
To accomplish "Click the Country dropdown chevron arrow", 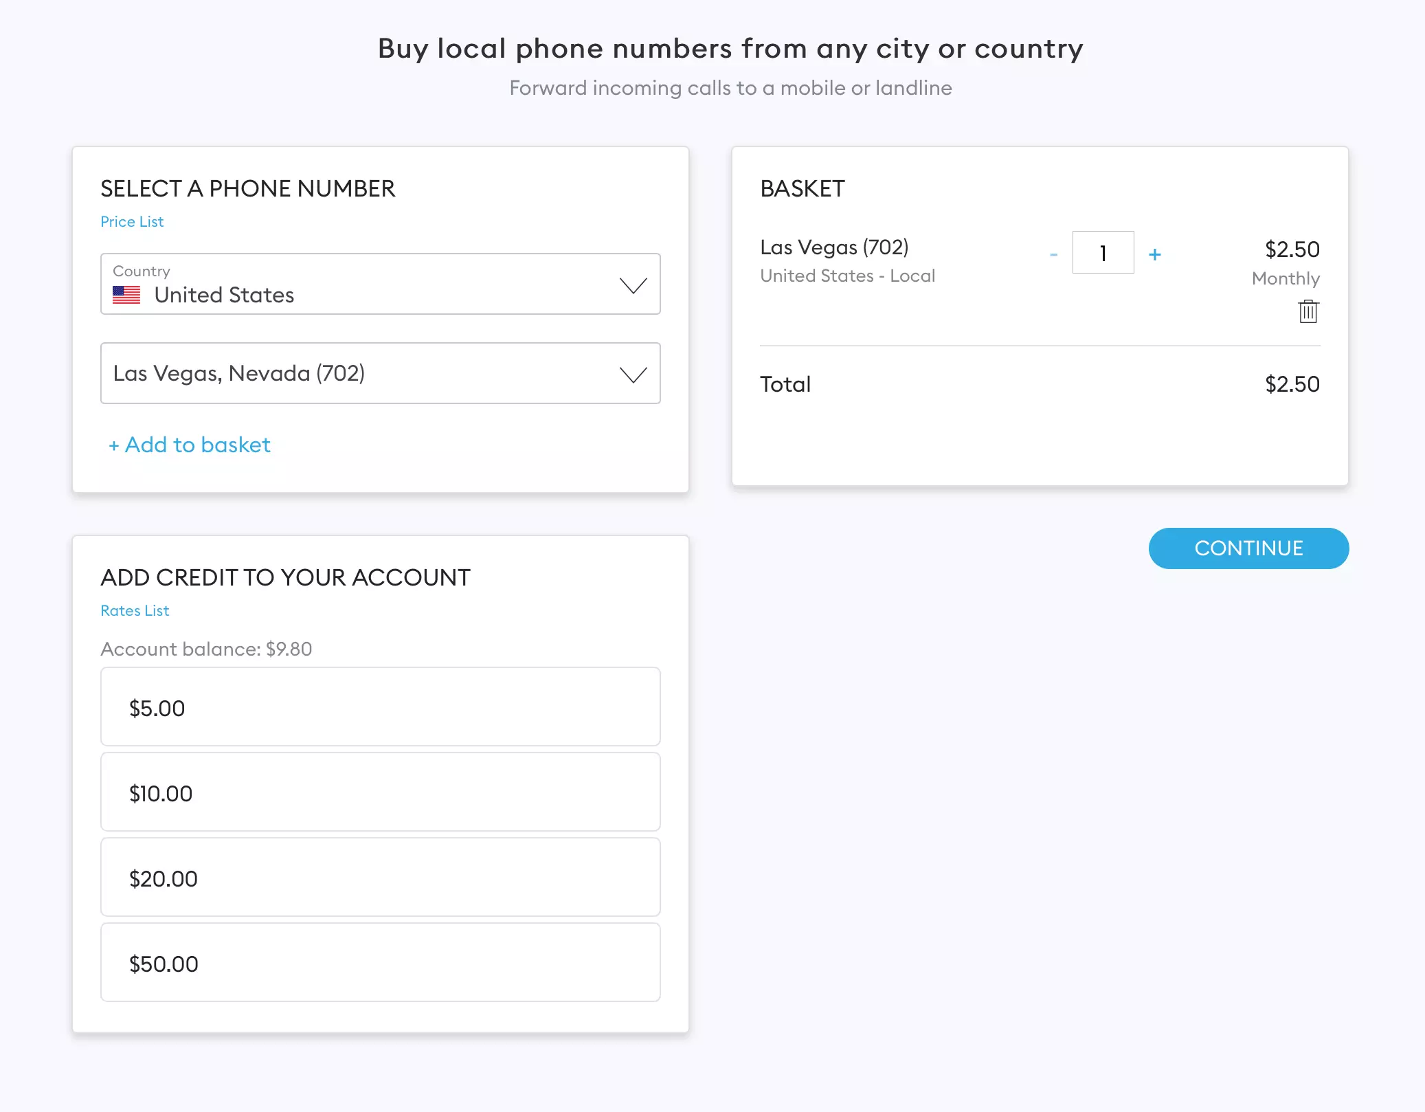I will (633, 285).
